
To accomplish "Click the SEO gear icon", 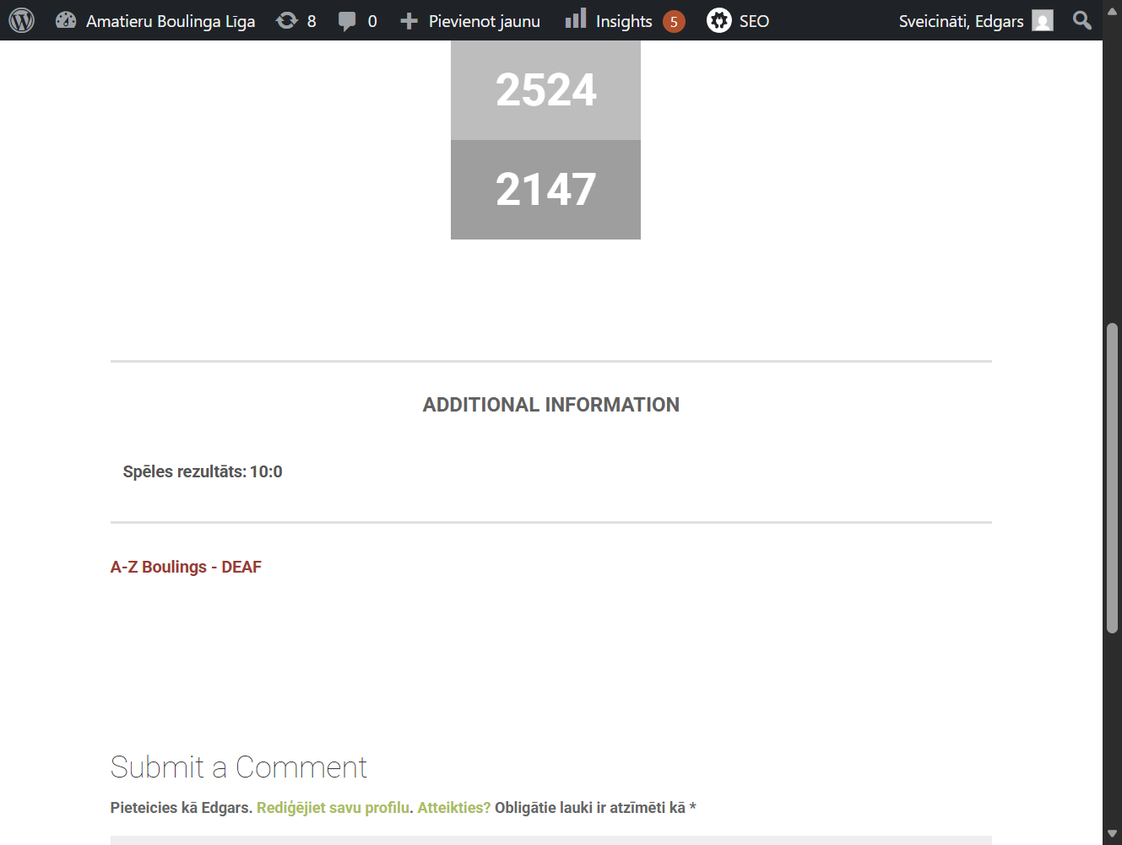I will coord(719,20).
